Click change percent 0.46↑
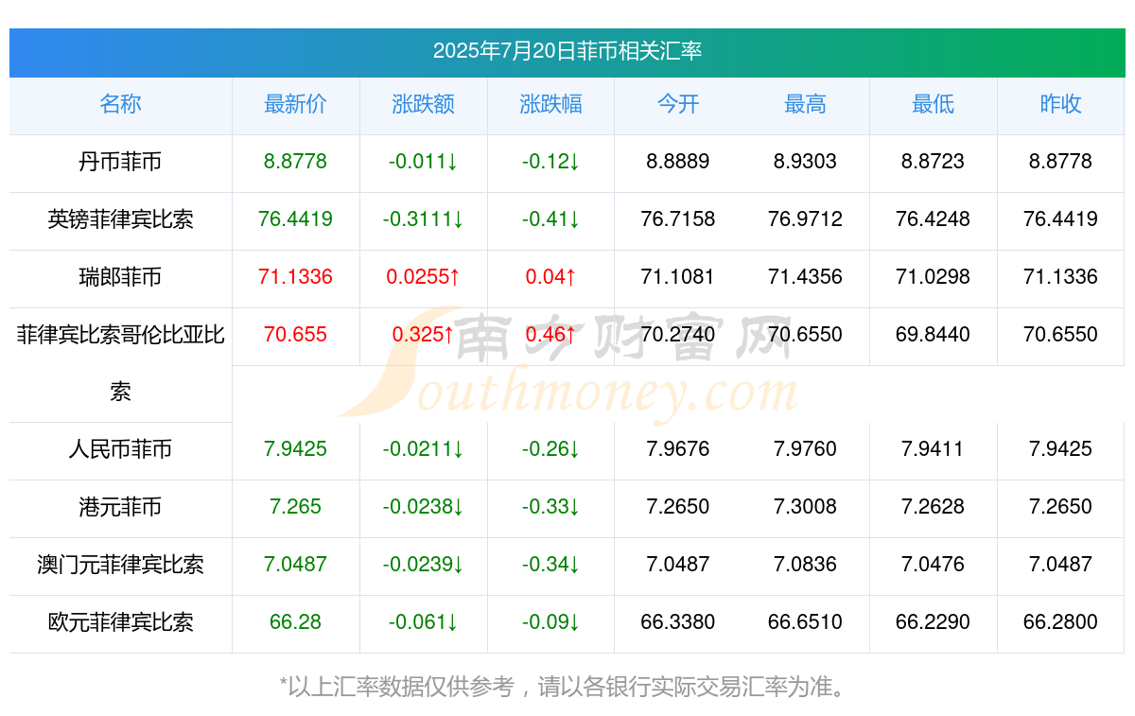1135x716 pixels. pyautogui.click(x=550, y=335)
